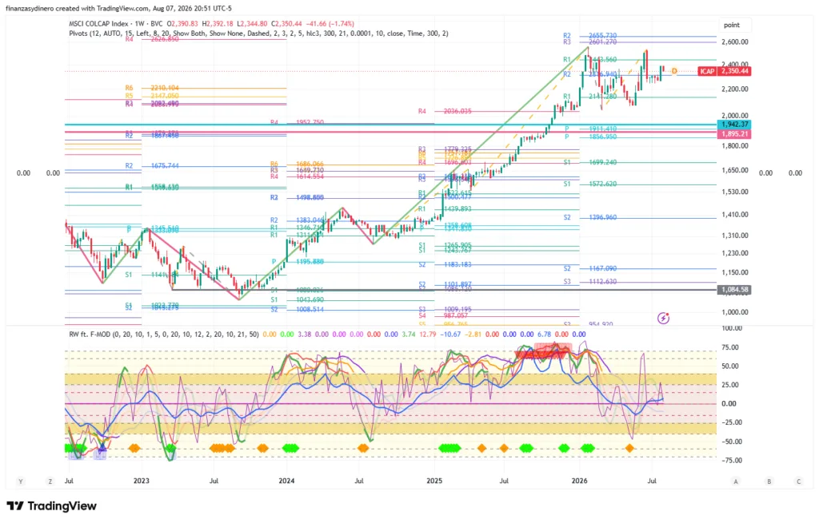Click the R2 1675.744 pivot label
This screenshot has width=819, height=523.
point(152,166)
